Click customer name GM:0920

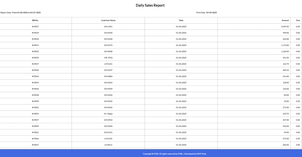(x=108, y=33)
